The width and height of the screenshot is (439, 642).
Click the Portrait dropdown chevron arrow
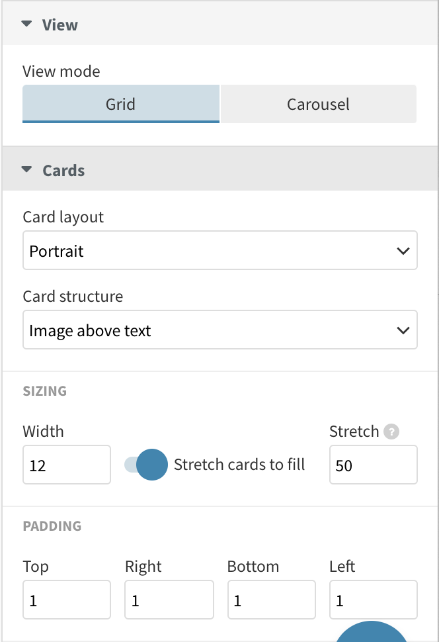(403, 251)
